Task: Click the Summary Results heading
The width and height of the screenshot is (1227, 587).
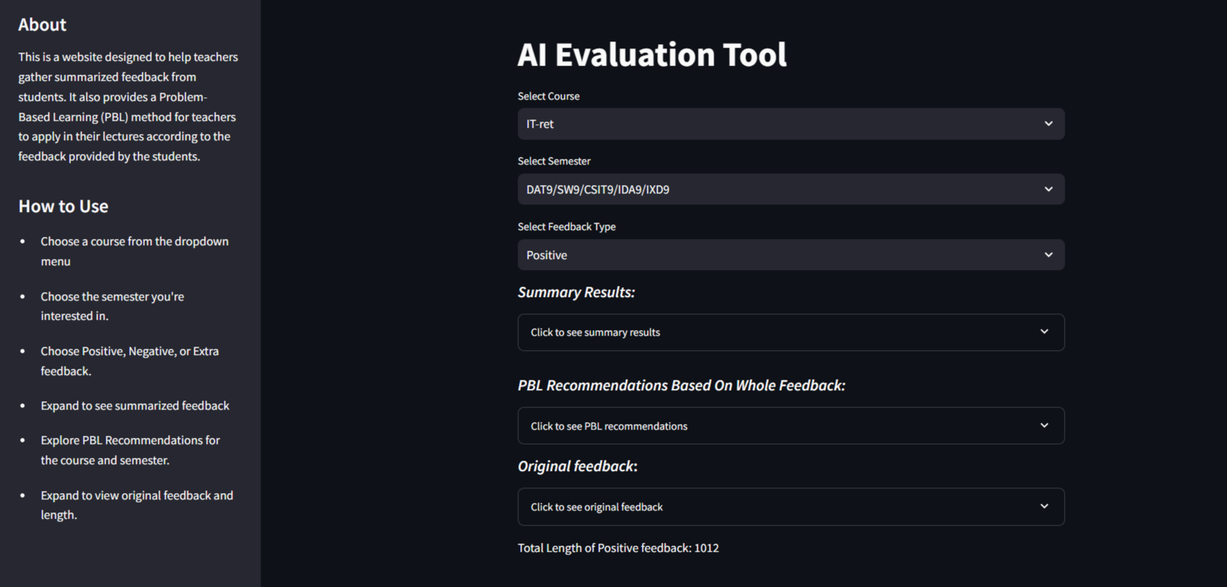Action: [576, 292]
